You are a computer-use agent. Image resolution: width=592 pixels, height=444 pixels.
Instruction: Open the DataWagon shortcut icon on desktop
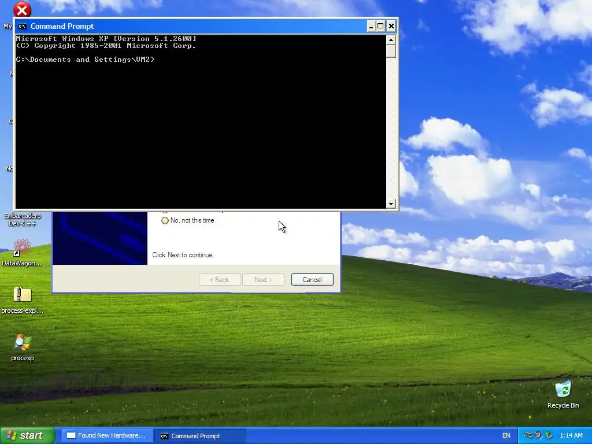pyautogui.click(x=23, y=247)
